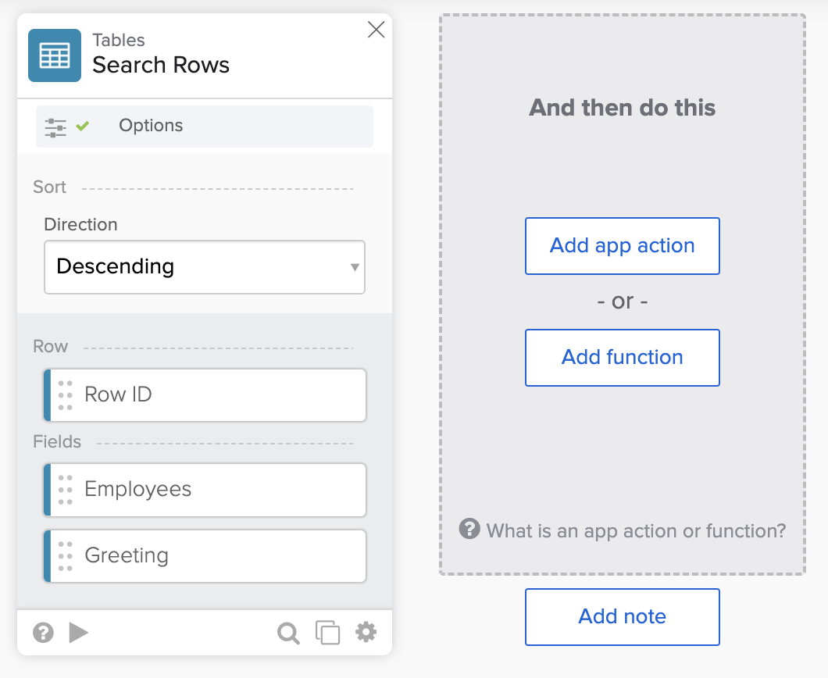The image size is (828, 678).
Task: Open search using the magnifier icon
Action: point(288,633)
